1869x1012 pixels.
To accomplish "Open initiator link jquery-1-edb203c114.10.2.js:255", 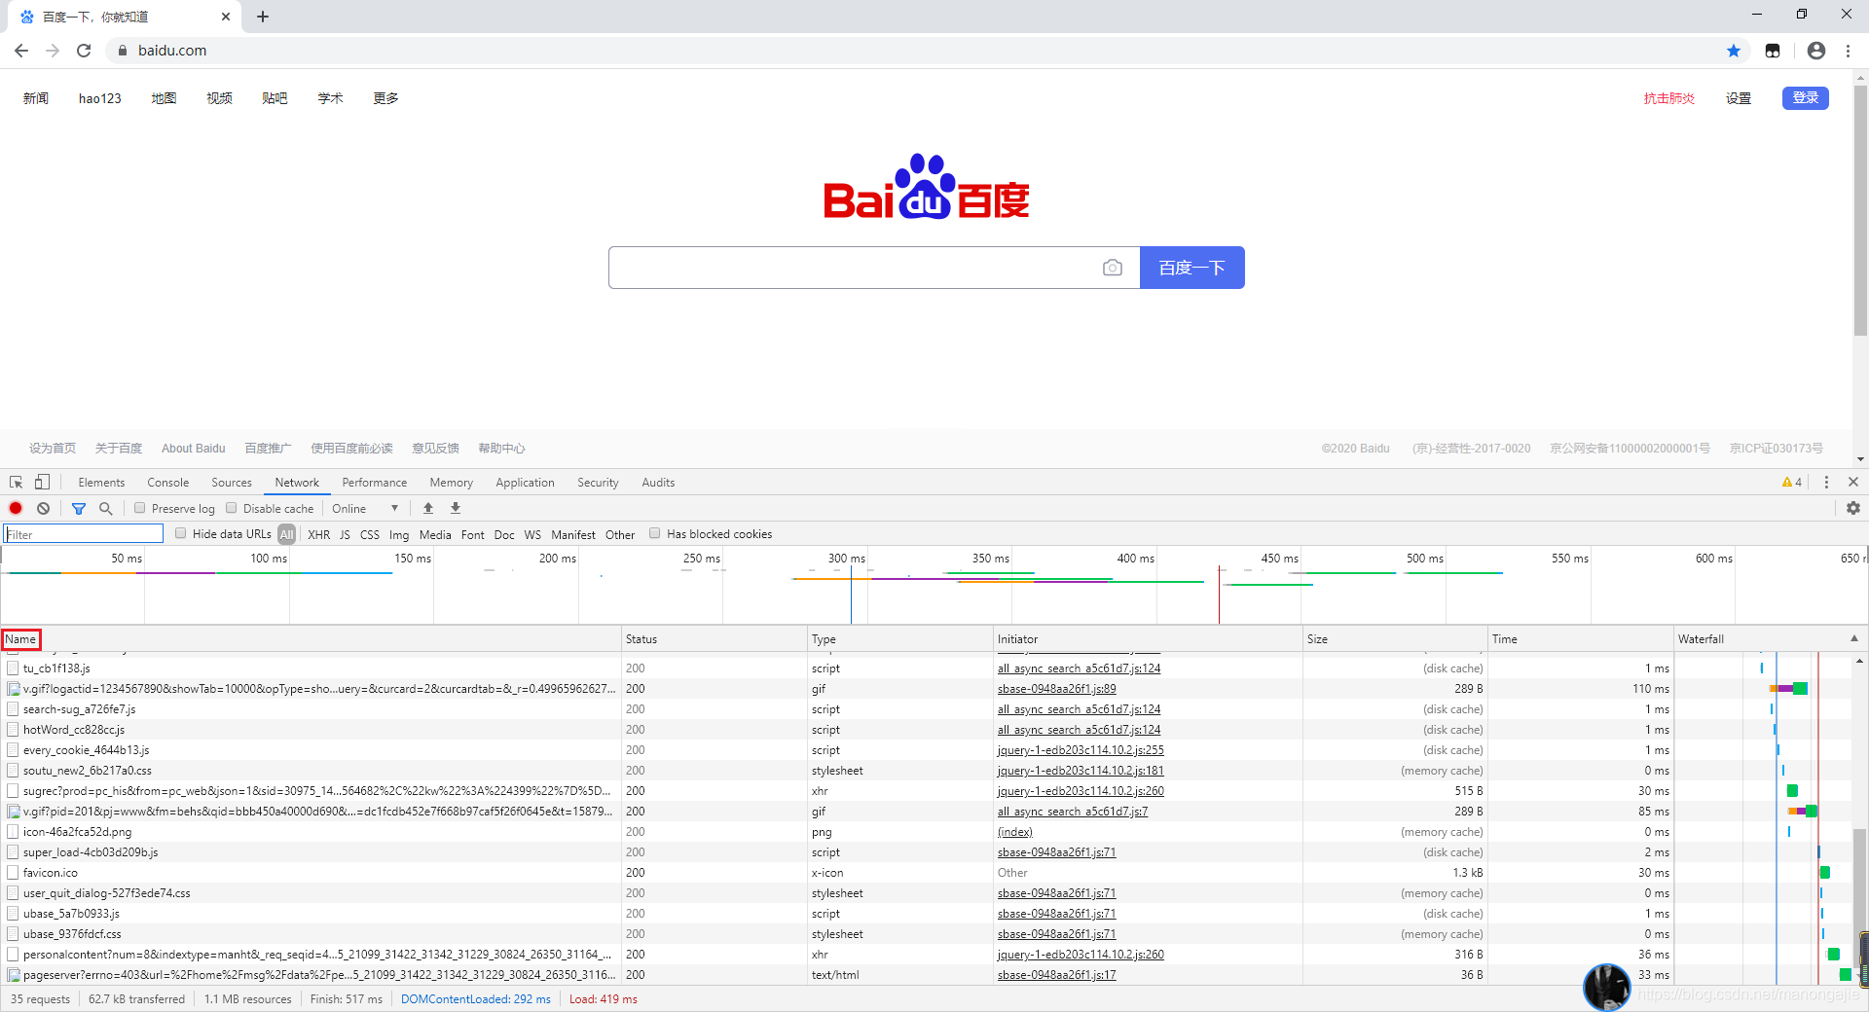I will pyautogui.click(x=1081, y=750).
